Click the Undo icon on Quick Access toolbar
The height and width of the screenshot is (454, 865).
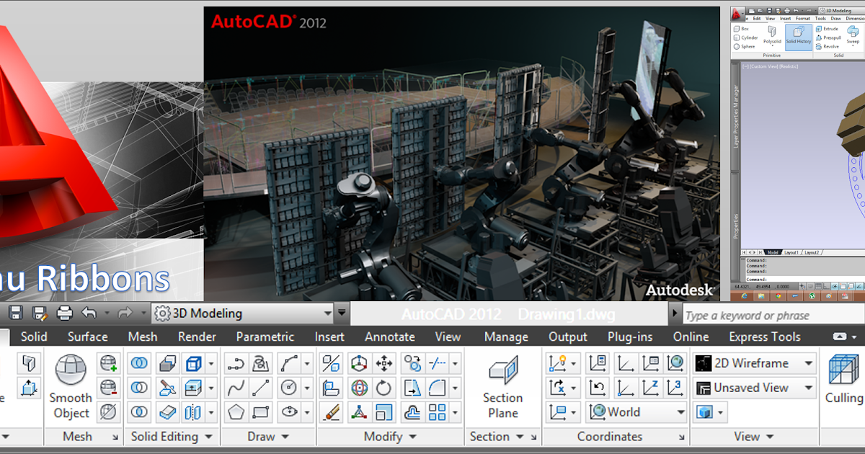click(88, 312)
